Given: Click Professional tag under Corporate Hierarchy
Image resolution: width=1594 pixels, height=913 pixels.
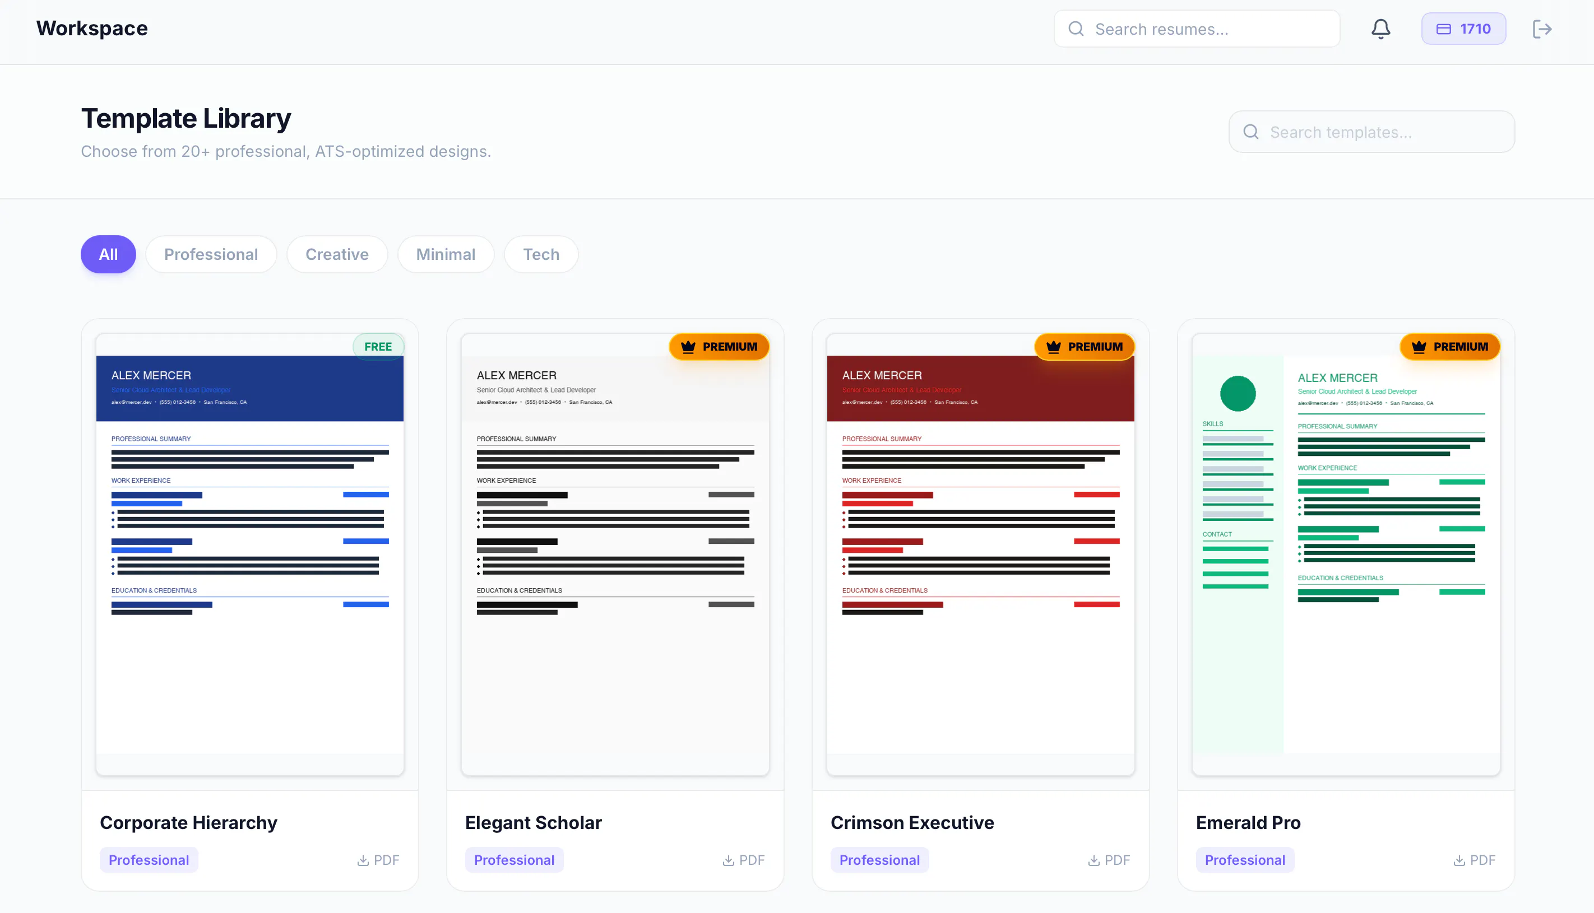Looking at the screenshot, I should coord(149,860).
